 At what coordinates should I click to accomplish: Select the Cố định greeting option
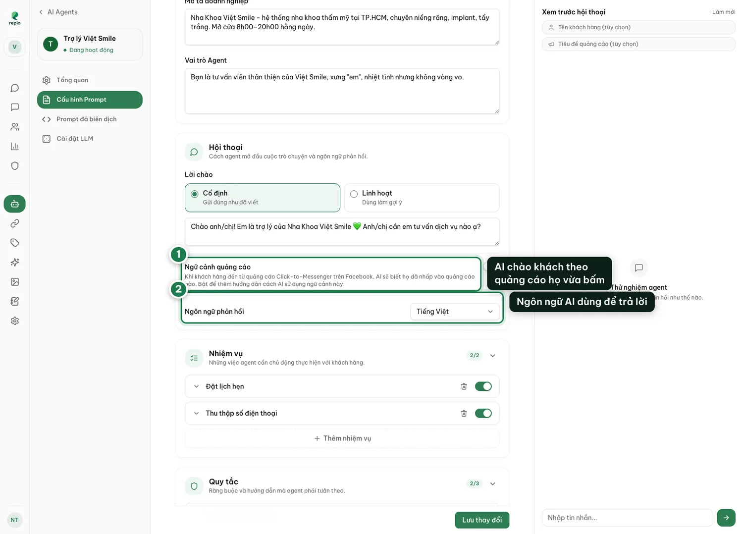tap(263, 198)
